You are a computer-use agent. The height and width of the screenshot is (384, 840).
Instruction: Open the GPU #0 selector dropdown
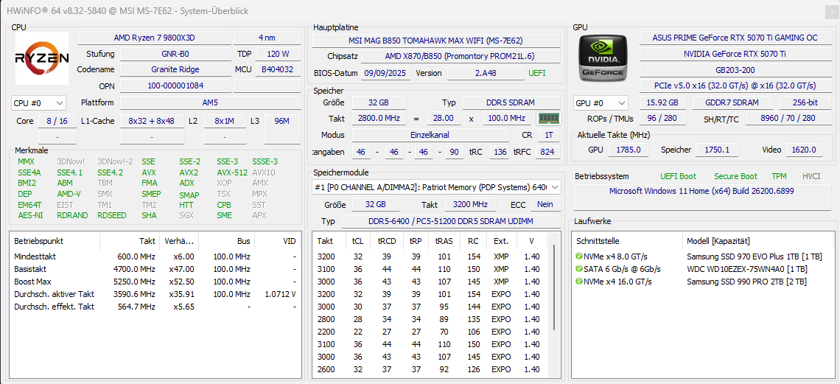click(601, 103)
